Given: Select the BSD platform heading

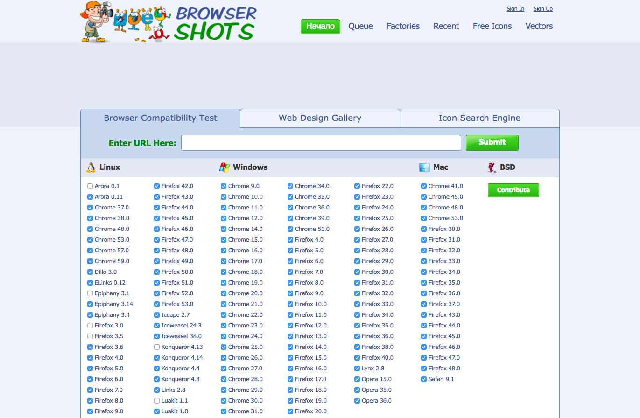Looking at the screenshot, I should coord(507,167).
